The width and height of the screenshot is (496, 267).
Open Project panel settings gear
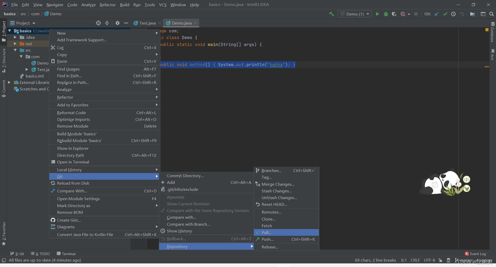(x=118, y=23)
